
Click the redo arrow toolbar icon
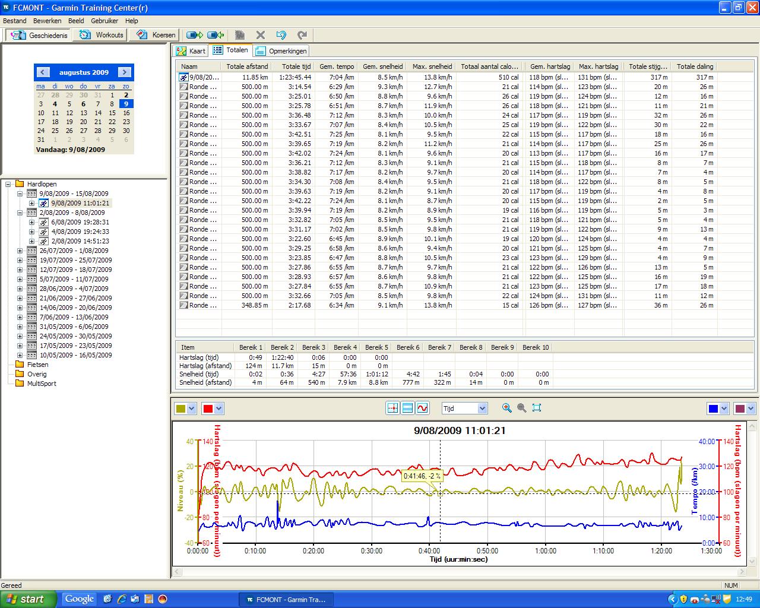[302, 35]
